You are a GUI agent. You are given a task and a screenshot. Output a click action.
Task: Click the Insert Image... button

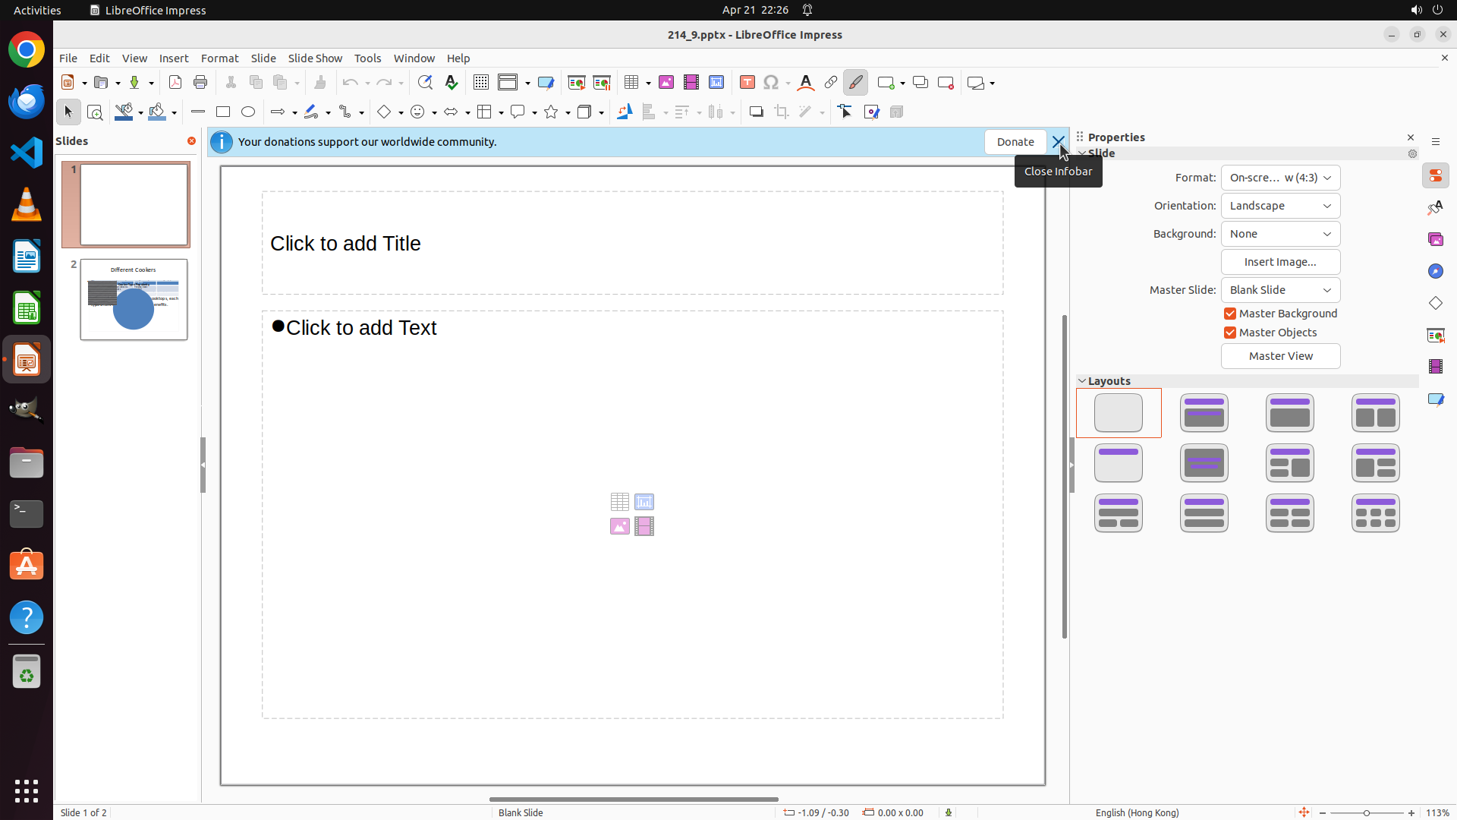coord(1280,262)
